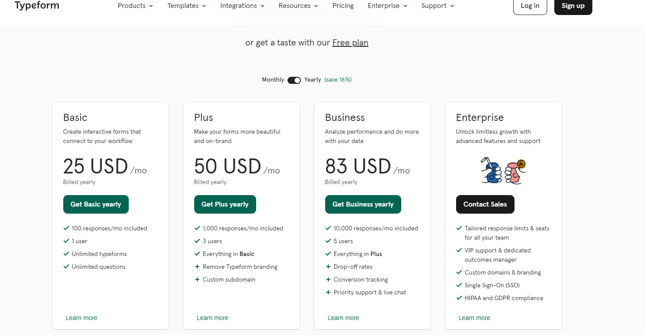Image resolution: width=645 pixels, height=335 pixels.
Task: Click the Conversion tracking feature text
Action: click(361, 279)
